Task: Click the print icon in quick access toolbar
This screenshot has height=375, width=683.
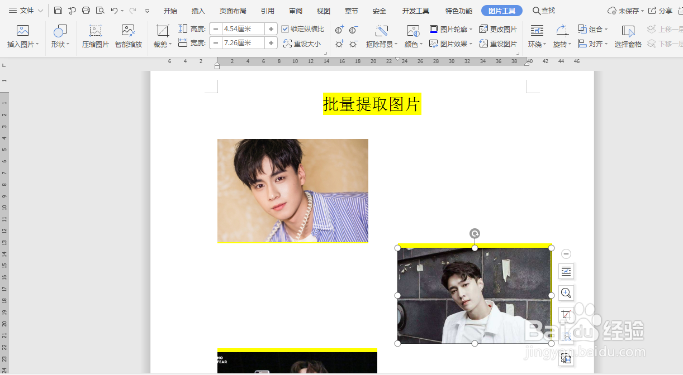Action: [x=86, y=9]
